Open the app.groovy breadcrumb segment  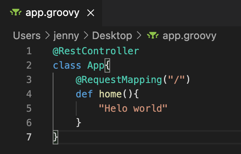[190, 36]
